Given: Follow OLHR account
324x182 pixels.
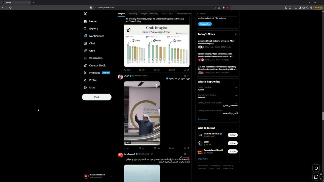Looking at the screenshot, I should 233,143.
